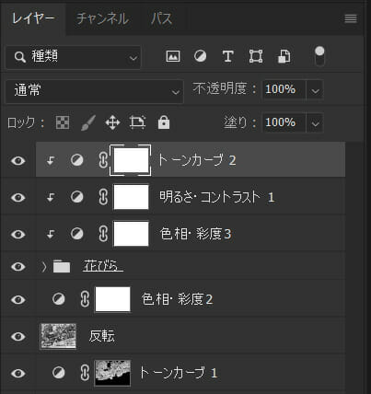Lock transparent pixels checkerboard icon

pos(63,122)
